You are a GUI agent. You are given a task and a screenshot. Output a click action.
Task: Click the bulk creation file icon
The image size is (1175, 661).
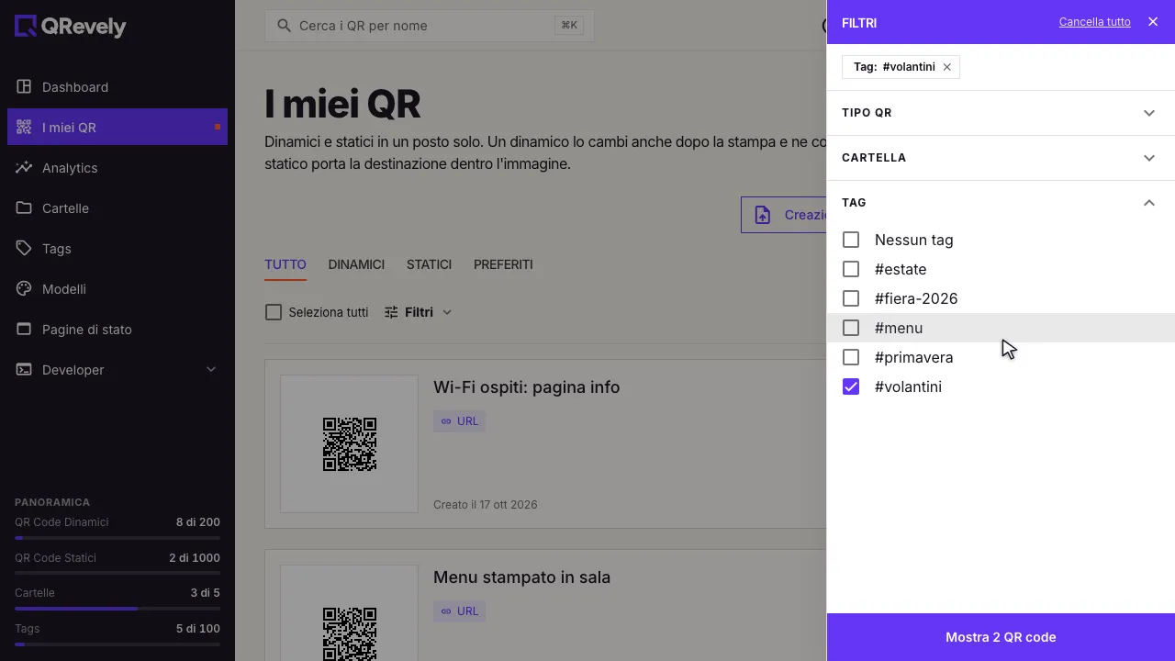(763, 215)
